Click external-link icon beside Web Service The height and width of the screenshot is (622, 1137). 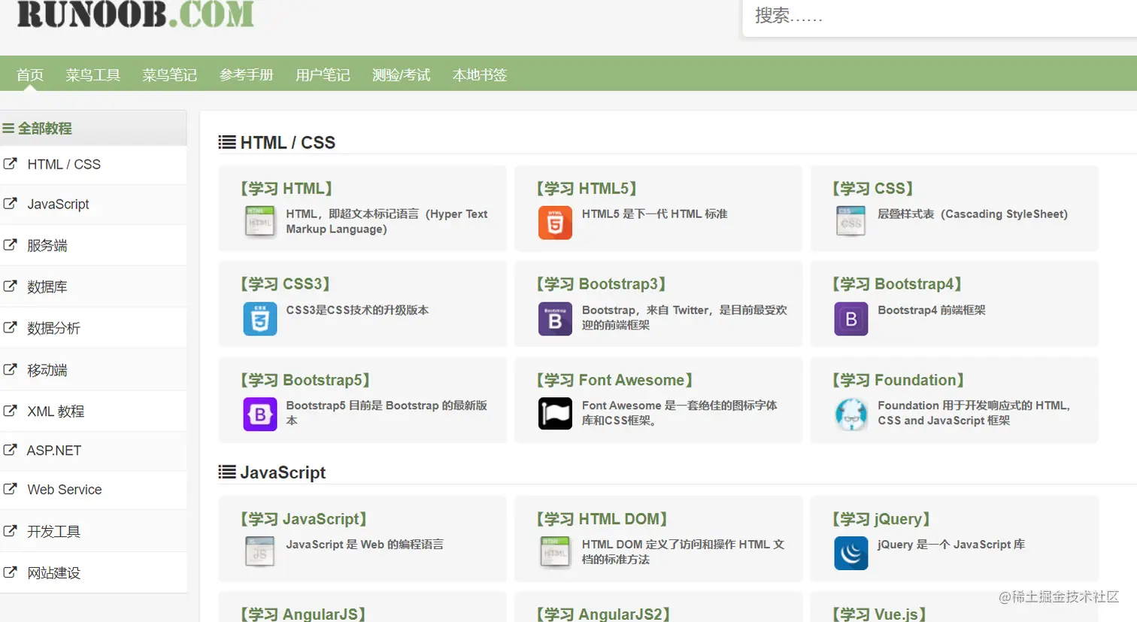tap(11, 489)
